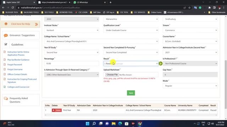Click the share icon in address bar
The image size is (227, 127).
coord(184,8)
